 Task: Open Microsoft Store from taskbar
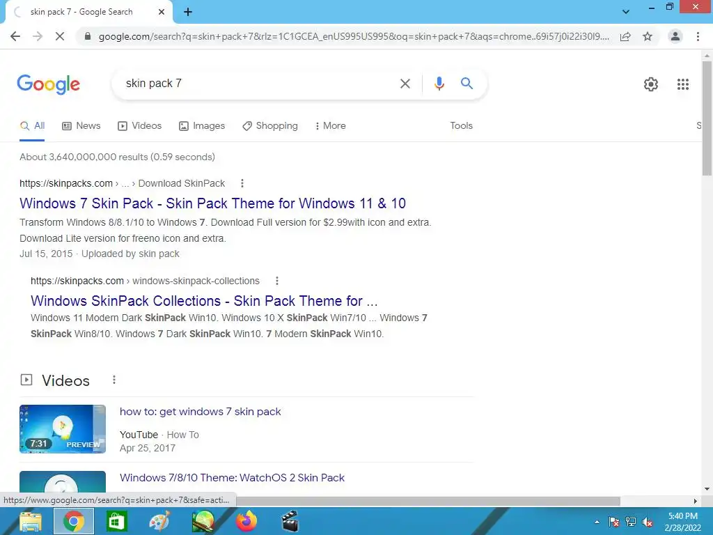(117, 521)
